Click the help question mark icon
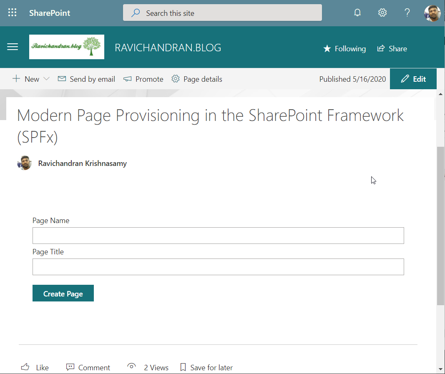The width and height of the screenshot is (445, 374). tap(407, 13)
